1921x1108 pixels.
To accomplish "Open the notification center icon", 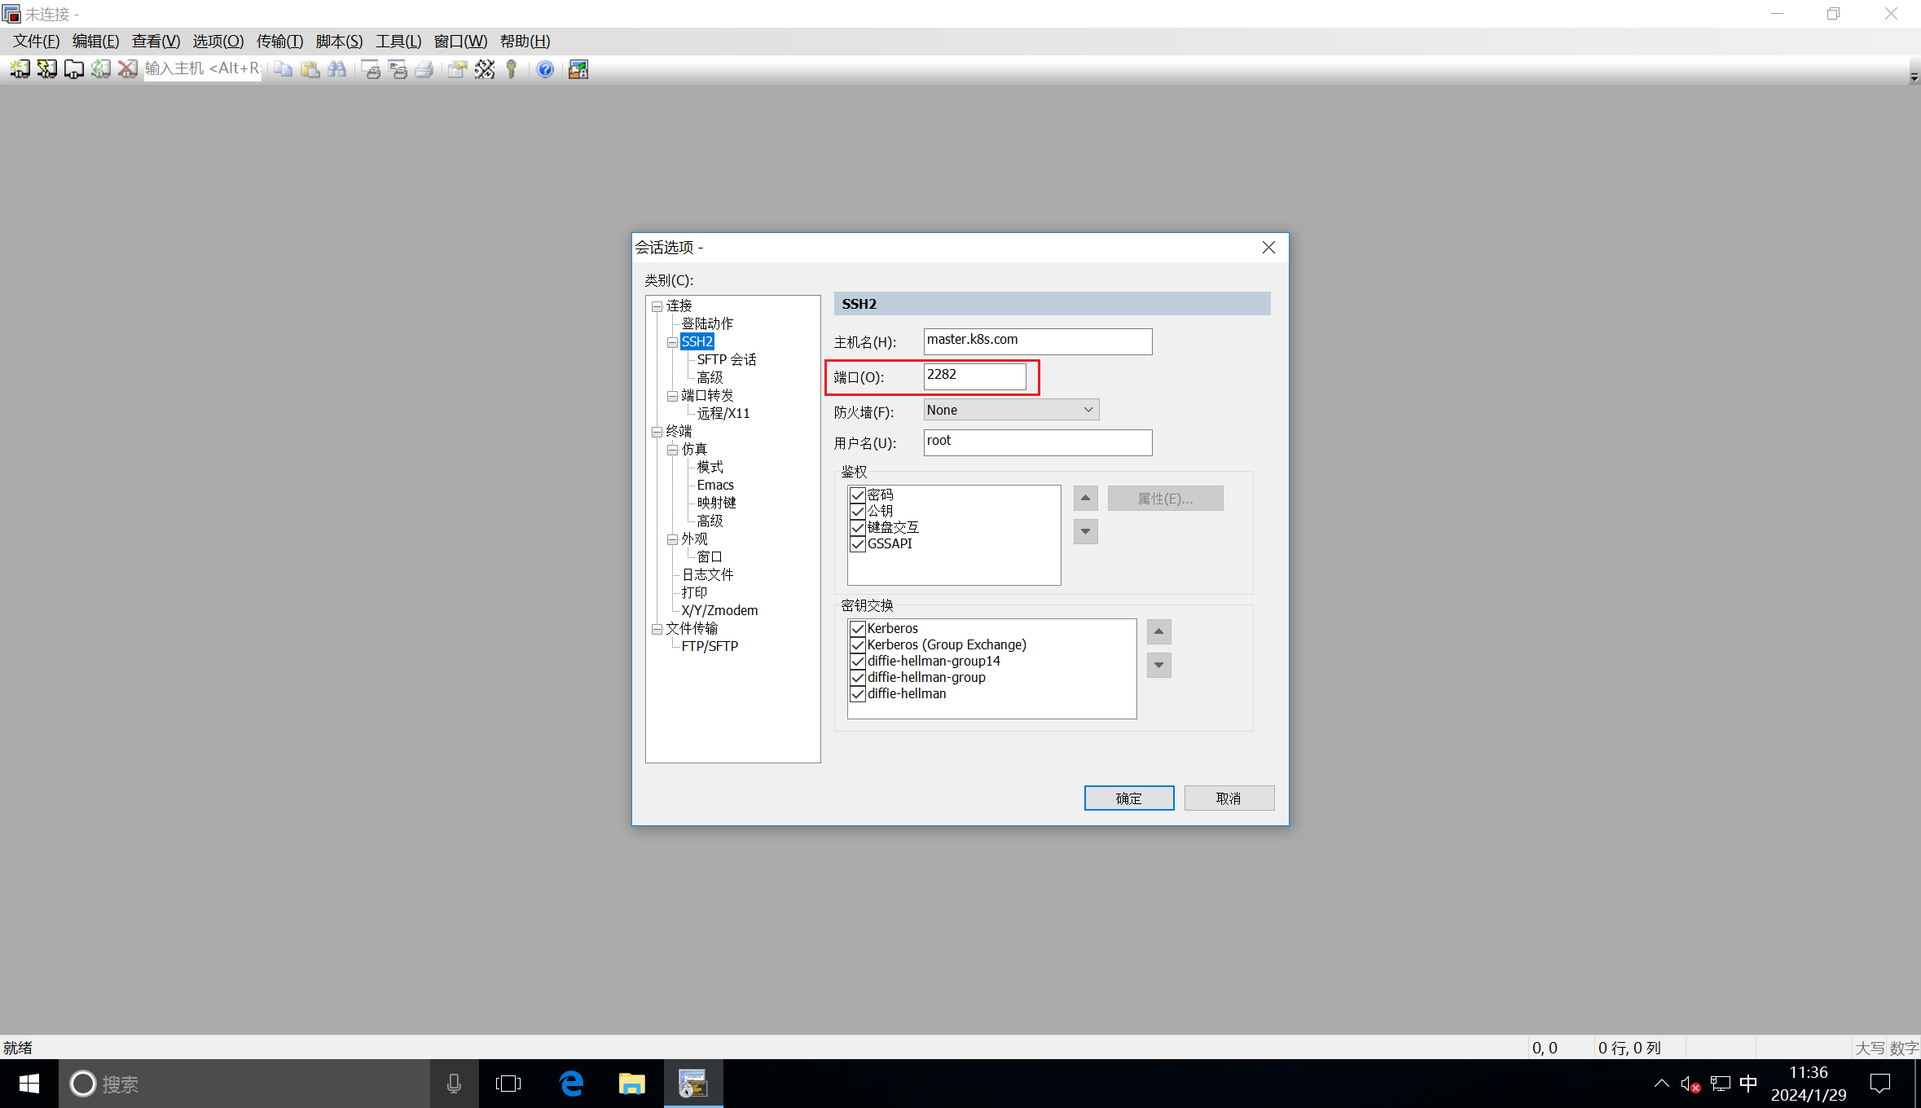I will pyautogui.click(x=1880, y=1084).
